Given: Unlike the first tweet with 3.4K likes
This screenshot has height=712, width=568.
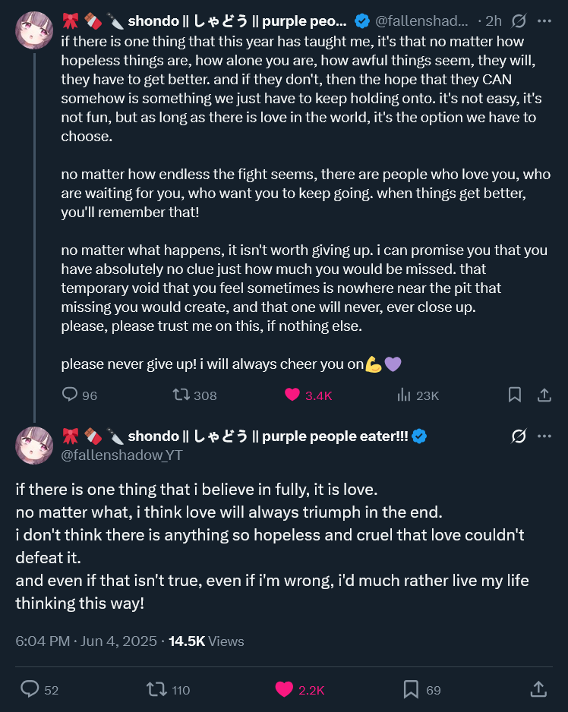Looking at the screenshot, I should (292, 395).
